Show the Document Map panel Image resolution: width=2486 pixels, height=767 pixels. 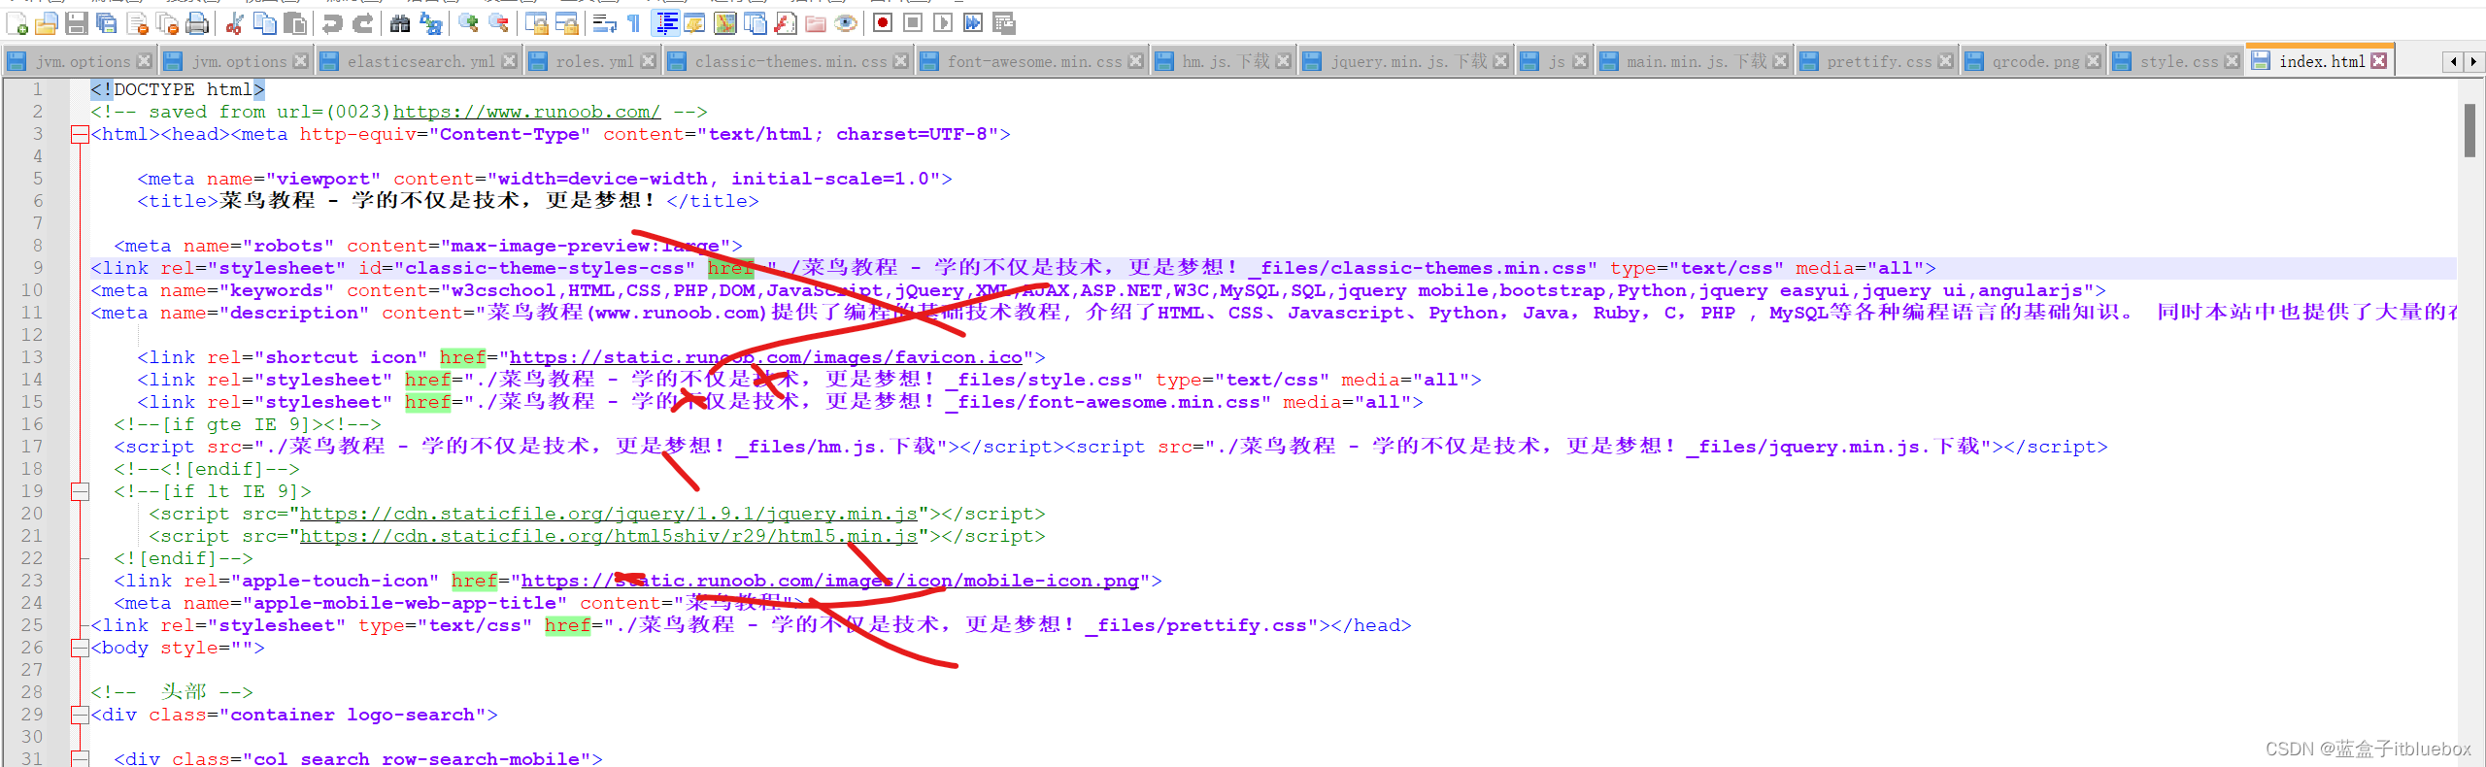coord(725,23)
